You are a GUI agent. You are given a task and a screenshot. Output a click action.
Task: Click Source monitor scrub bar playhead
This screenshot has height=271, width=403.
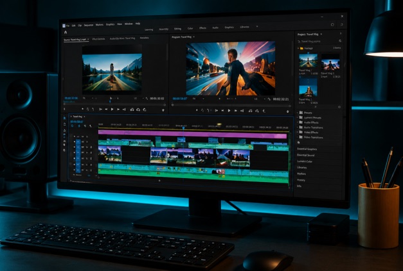tap(111, 101)
